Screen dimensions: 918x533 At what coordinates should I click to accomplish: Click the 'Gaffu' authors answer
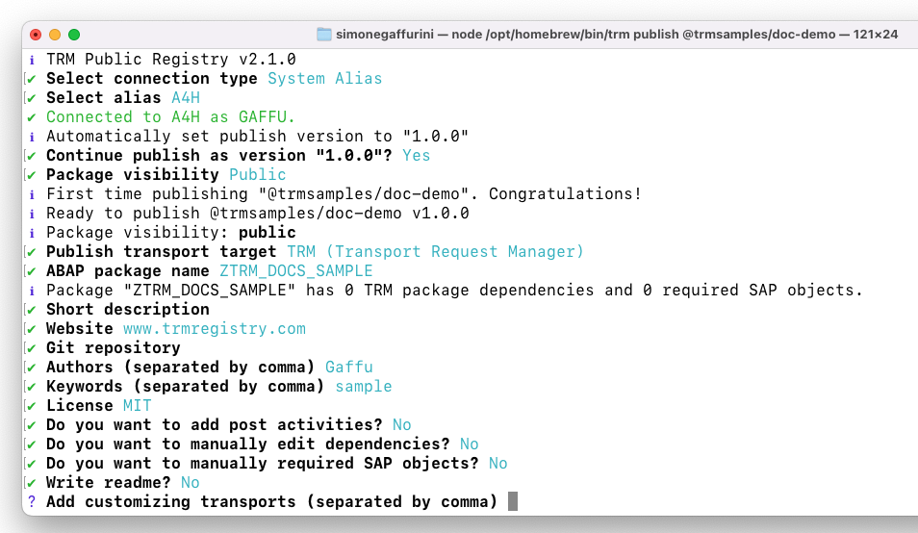coord(349,368)
